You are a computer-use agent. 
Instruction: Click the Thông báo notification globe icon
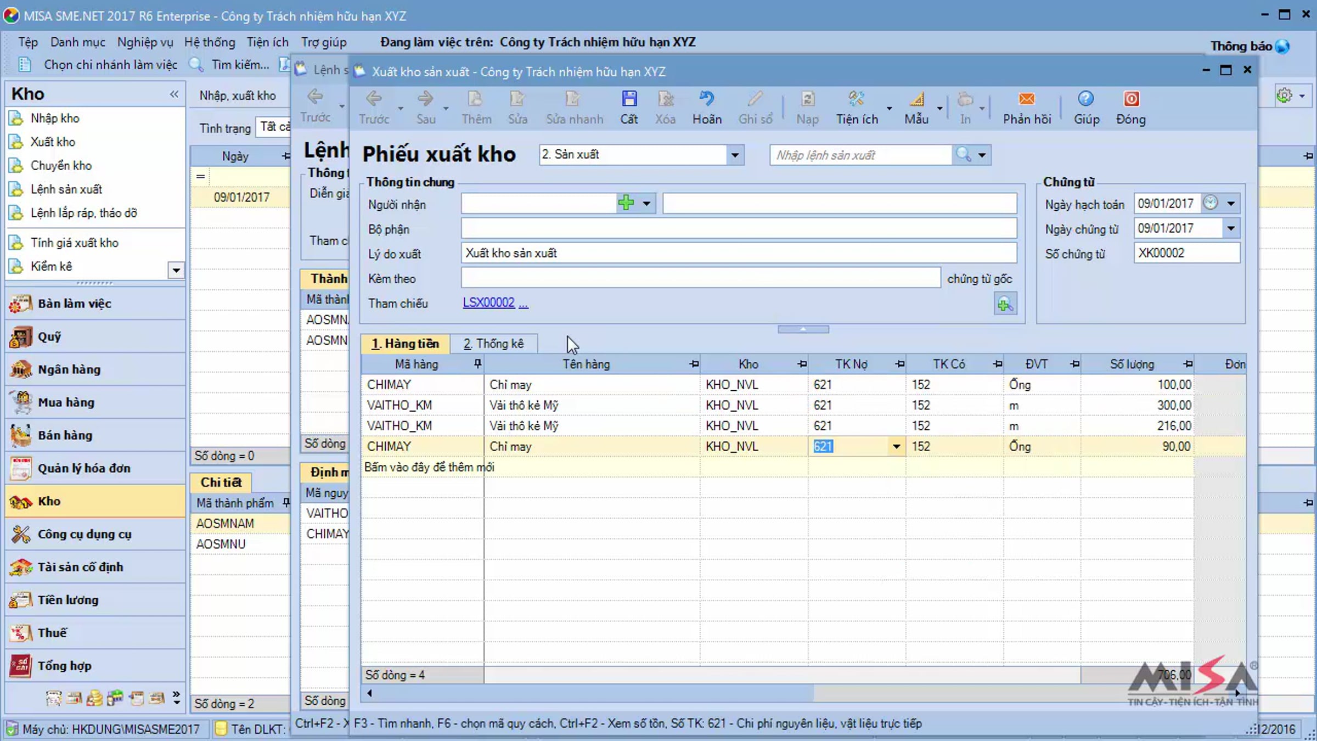1282,47
